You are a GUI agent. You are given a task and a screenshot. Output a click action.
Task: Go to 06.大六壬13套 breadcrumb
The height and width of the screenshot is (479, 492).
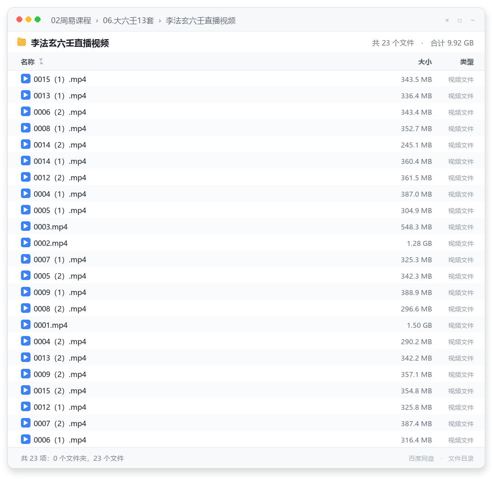[x=128, y=20]
